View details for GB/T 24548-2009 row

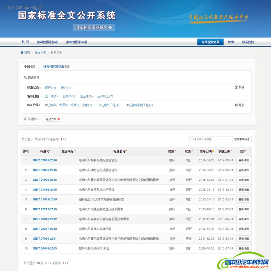click(244, 249)
